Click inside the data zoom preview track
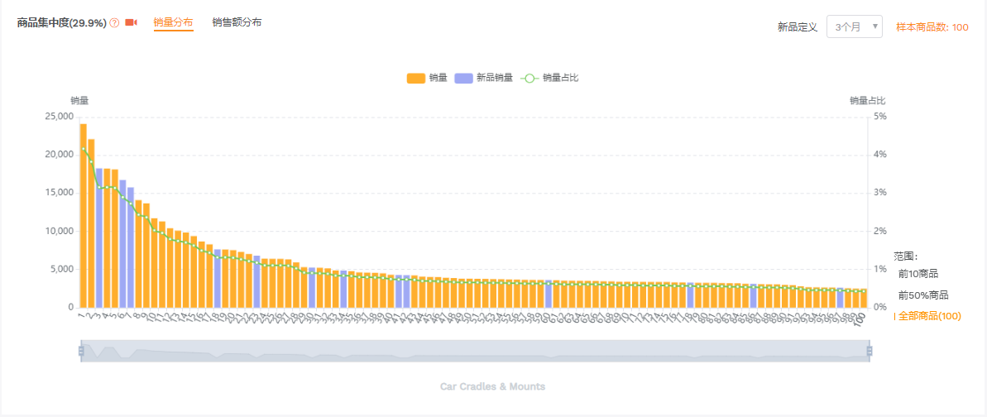The height and width of the screenshot is (417, 987). (x=475, y=351)
